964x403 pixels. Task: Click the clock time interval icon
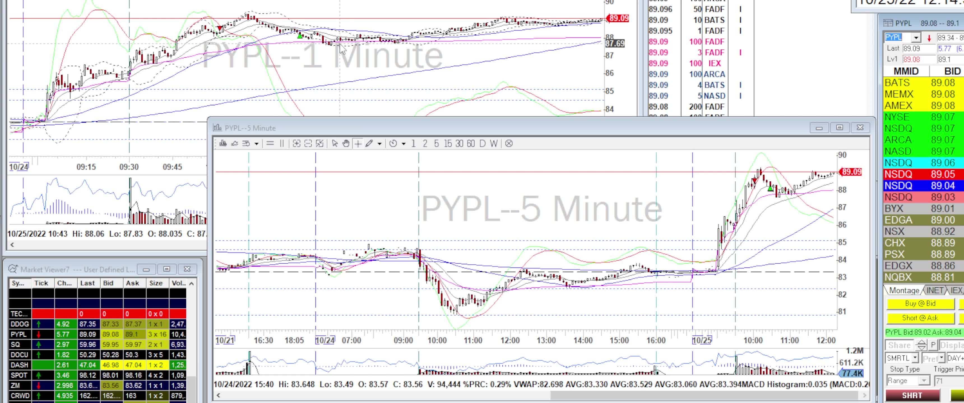pos(393,144)
